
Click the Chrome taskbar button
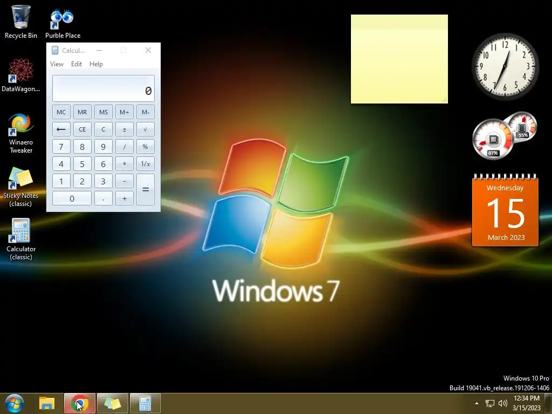[x=80, y=403]
